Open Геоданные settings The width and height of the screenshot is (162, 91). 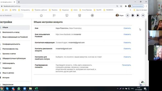pos(7,68)
